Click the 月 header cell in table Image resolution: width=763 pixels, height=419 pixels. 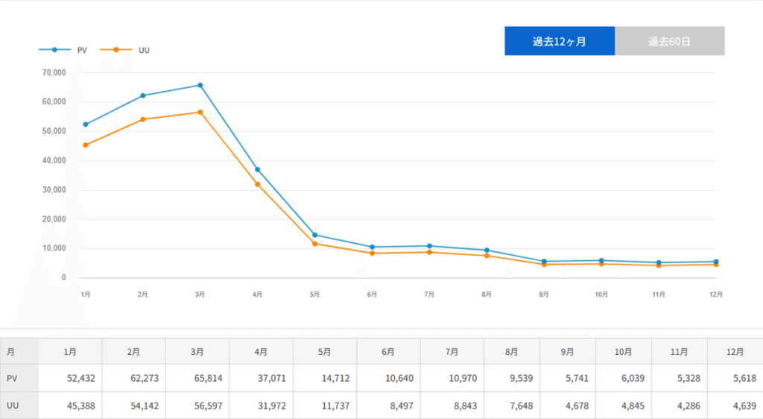(x=19, y=351)
